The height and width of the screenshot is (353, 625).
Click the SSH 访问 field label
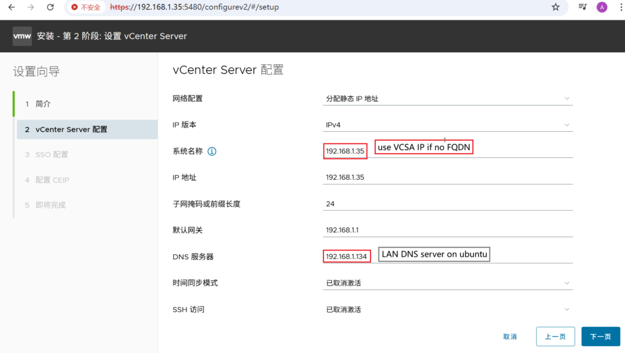pos(189,310)
